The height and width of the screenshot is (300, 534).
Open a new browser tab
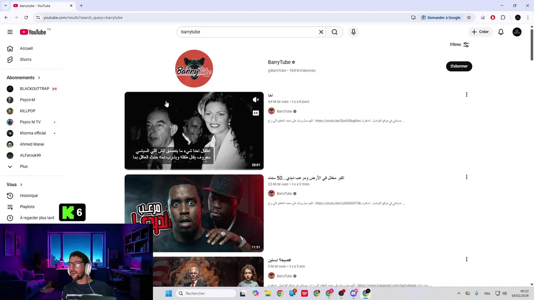tap(81, 6)
